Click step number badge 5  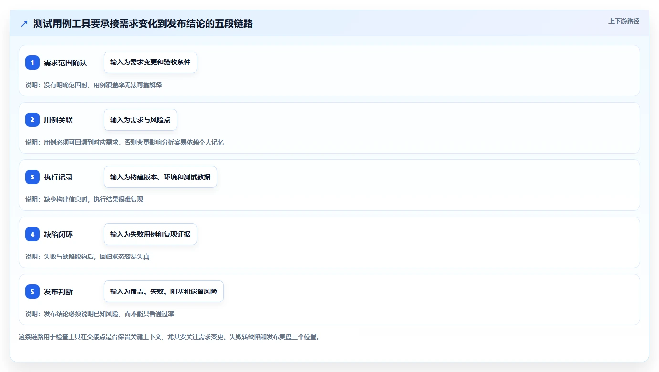click(x=32, y=291)
